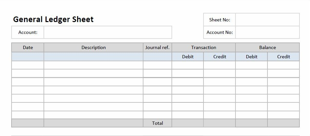Click the Transaction Debit subheader

(188, 57)
